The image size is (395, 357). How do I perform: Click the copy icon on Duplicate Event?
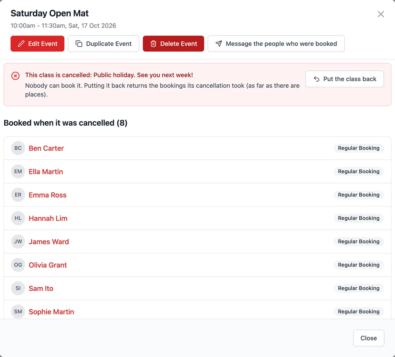coord(79,43)
